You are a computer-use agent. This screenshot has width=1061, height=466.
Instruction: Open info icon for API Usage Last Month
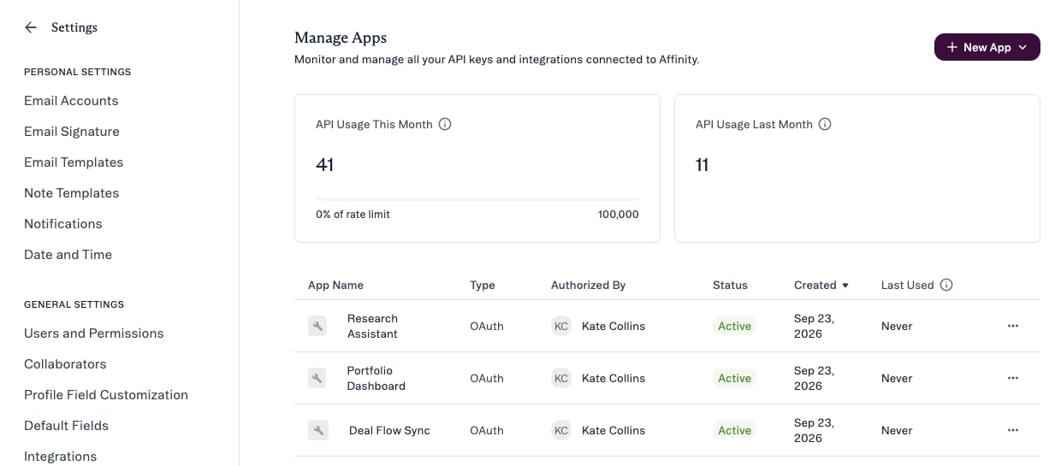[825, 124]
